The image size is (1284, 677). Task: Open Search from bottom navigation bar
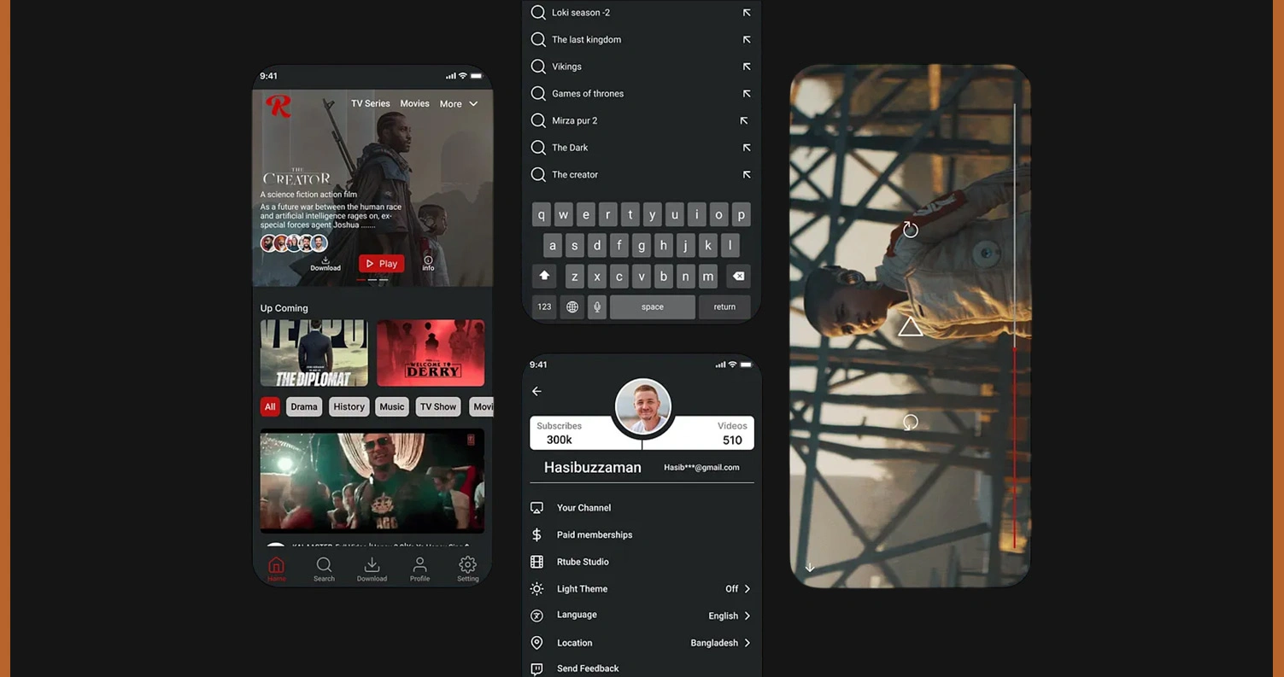pos(324,566)
